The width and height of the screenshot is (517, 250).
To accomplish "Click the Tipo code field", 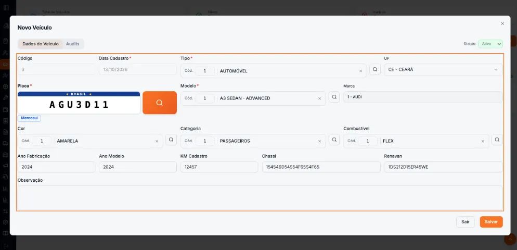I will coord(205,71).
